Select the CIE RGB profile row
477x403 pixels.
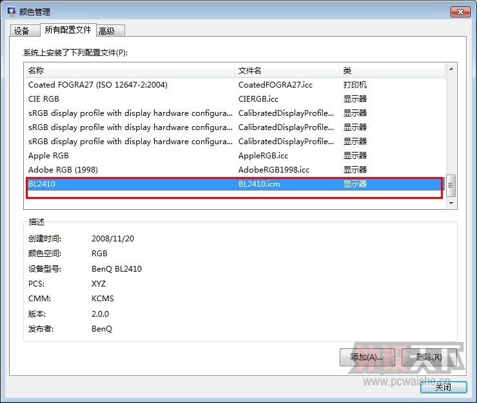click(235, 98)
